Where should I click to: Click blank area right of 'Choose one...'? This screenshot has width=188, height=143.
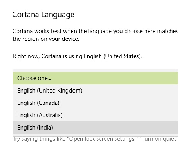click(115, 78)
